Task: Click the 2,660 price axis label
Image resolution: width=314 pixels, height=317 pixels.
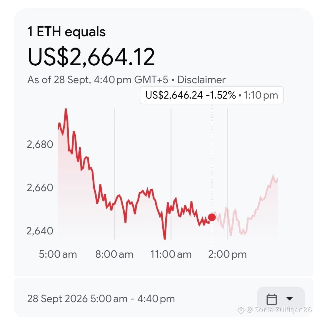Action: (40, 188)
